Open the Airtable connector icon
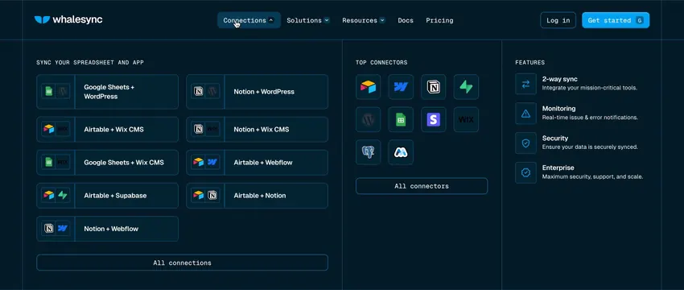This screenshot has height=290, width=684. click(x=369, y=87)
